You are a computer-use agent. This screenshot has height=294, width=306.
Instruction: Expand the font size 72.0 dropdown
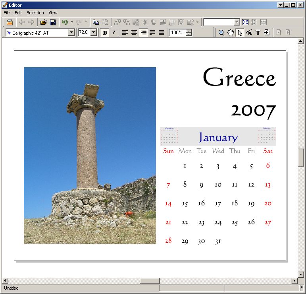(x=94, y=33)
